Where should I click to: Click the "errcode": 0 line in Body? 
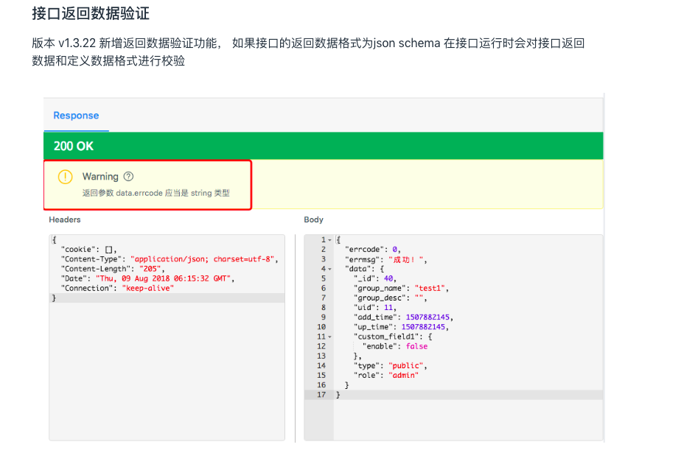tap(373, 250)
